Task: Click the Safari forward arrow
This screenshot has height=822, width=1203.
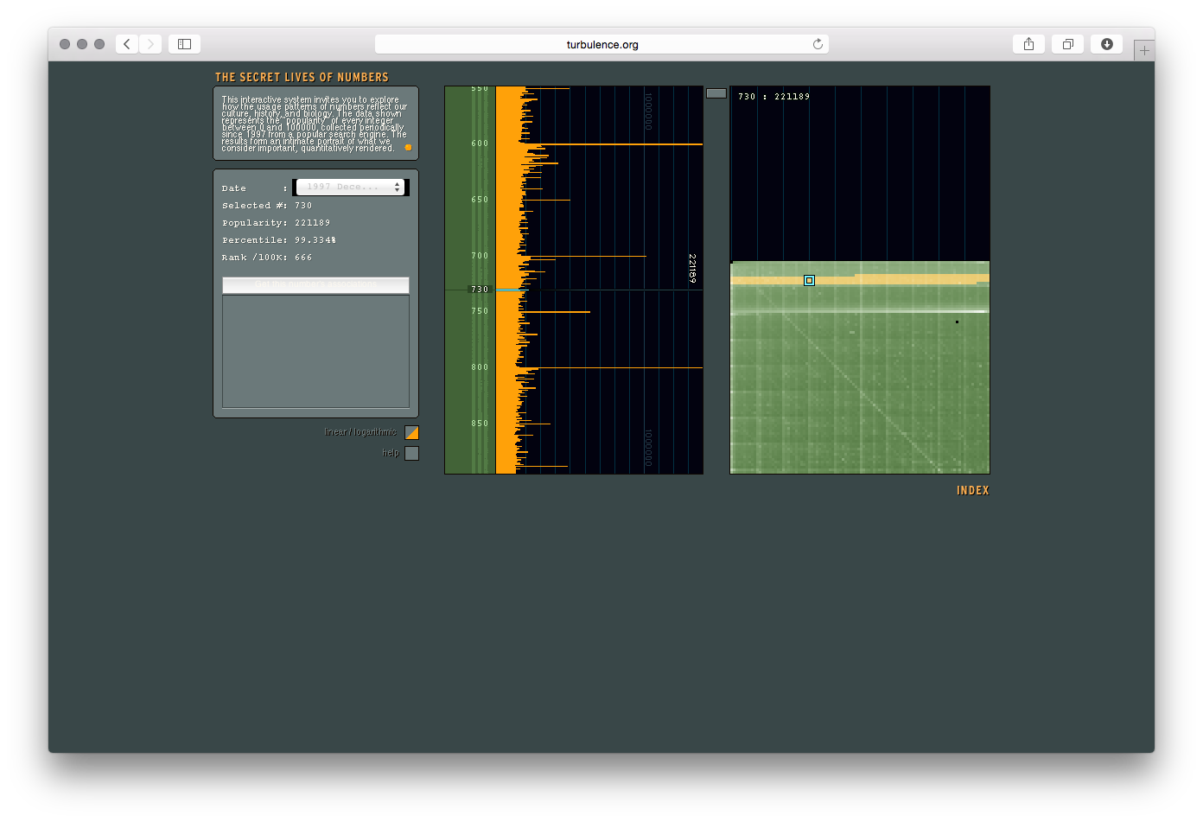Action: [150, 44]
